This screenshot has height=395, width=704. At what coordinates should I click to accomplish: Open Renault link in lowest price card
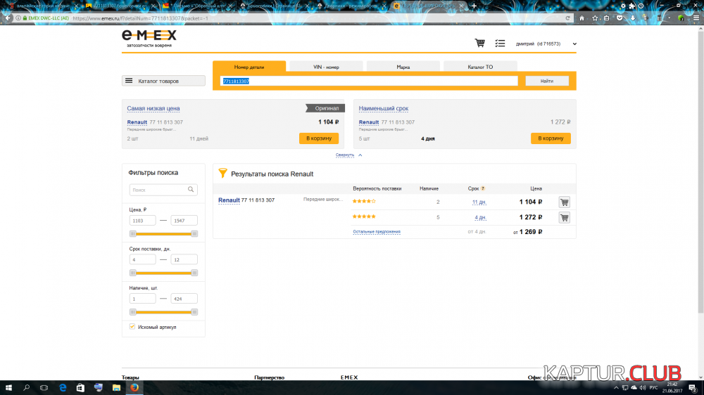pos(137,122)
